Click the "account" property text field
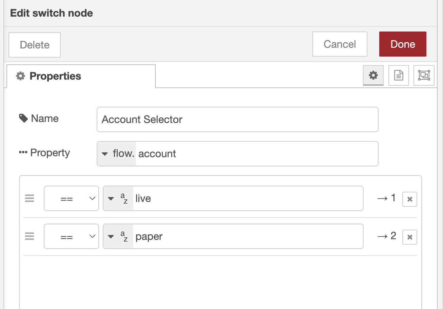 256,154
